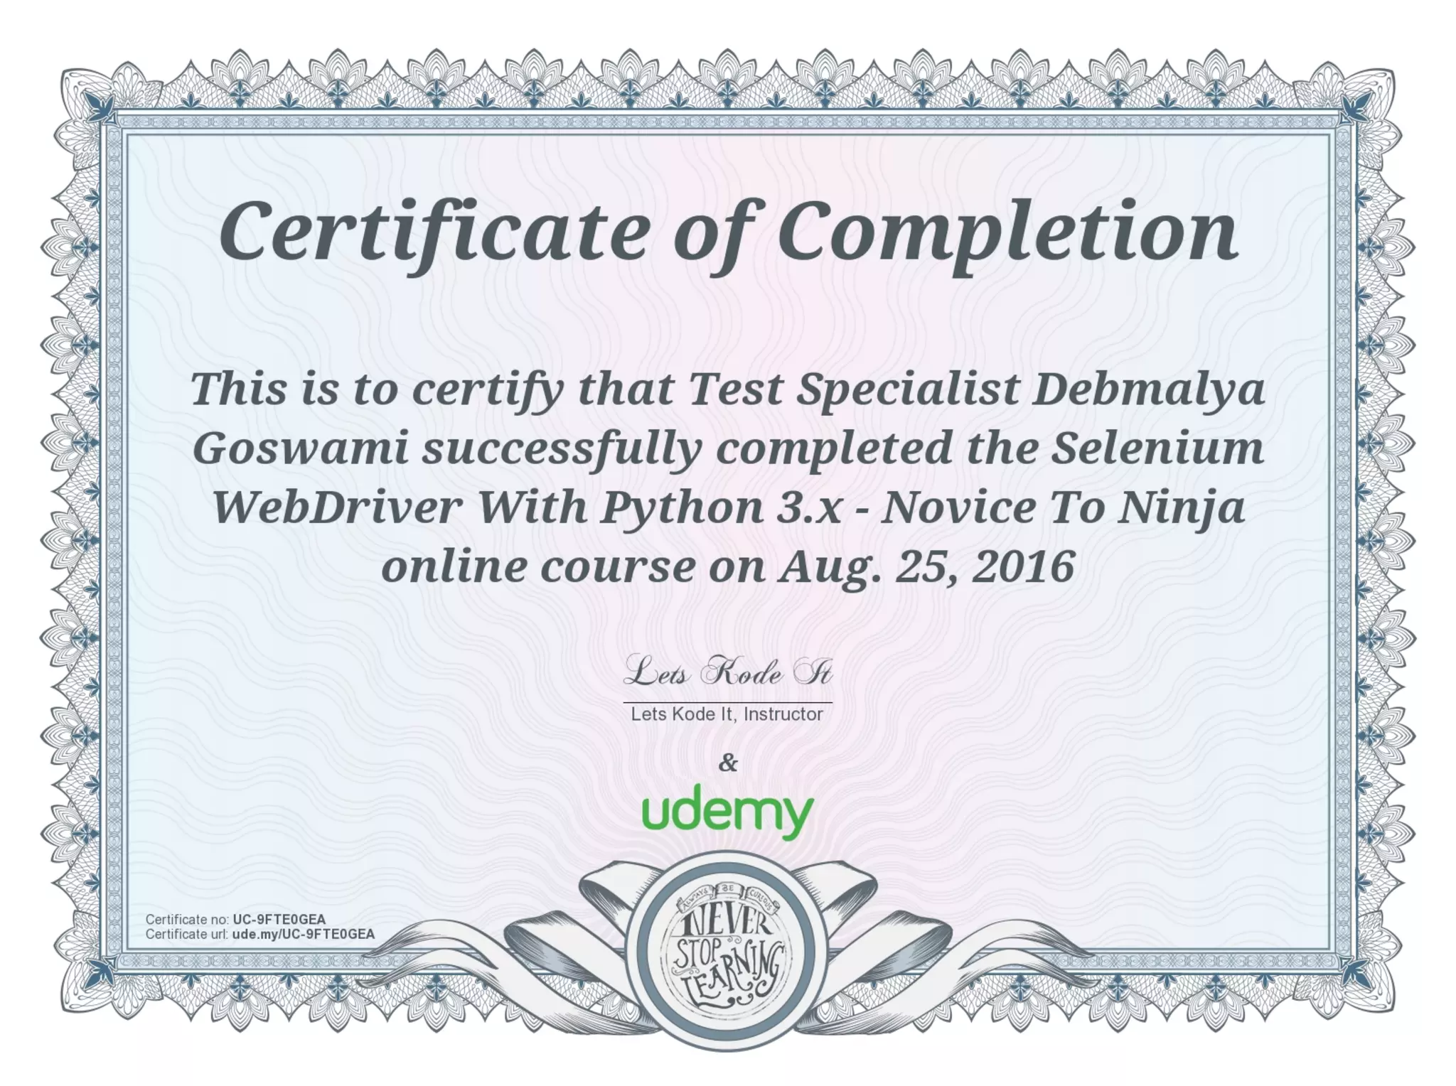Click the date Aug. 25, 2016
This screenshot has width=1456, height=1086.
926,567
